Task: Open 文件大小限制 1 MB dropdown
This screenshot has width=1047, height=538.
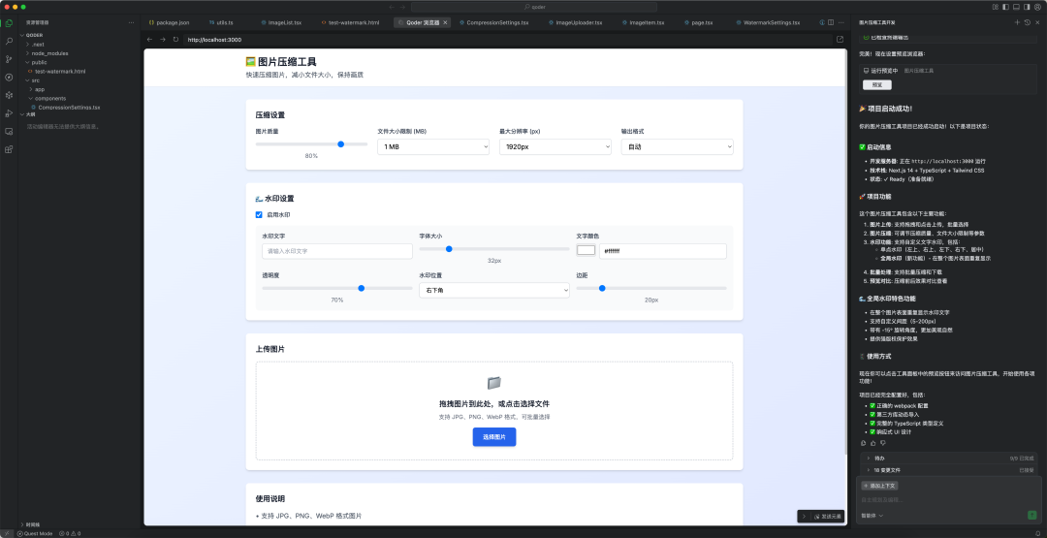Action: [433, 146]
